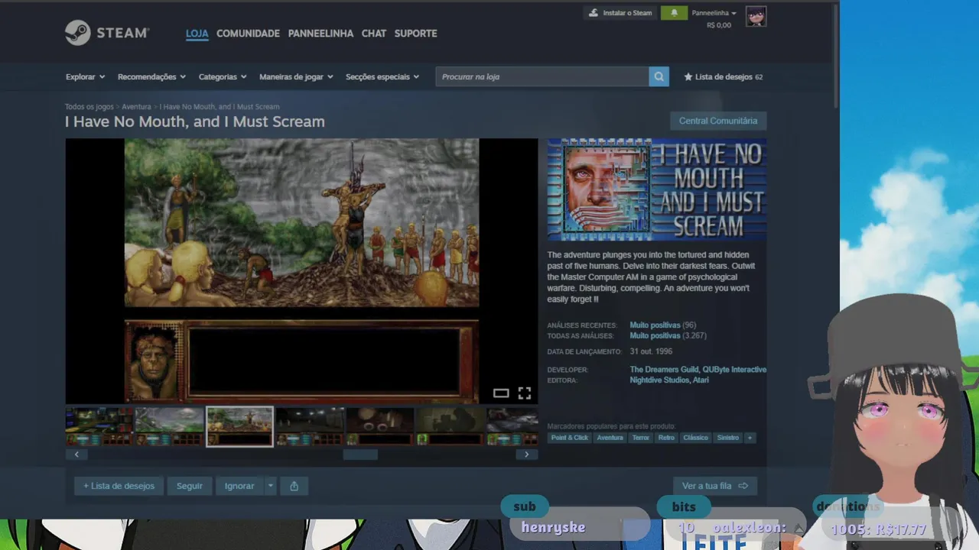Click the Atari publisher link
Screen dimensions: 979x550
point(701,380)
